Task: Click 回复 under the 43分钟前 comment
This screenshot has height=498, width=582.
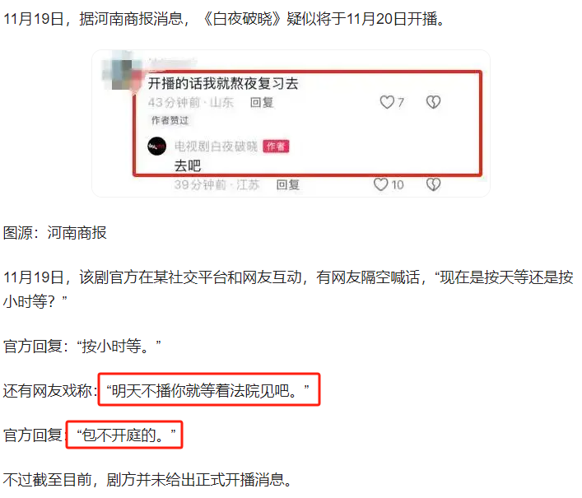Action: tap(262, 102)
